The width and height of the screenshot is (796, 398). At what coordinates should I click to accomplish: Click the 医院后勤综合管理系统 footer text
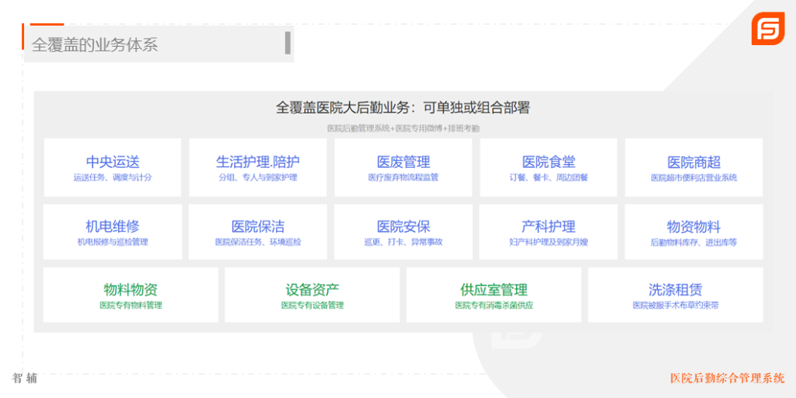point(728,379)
